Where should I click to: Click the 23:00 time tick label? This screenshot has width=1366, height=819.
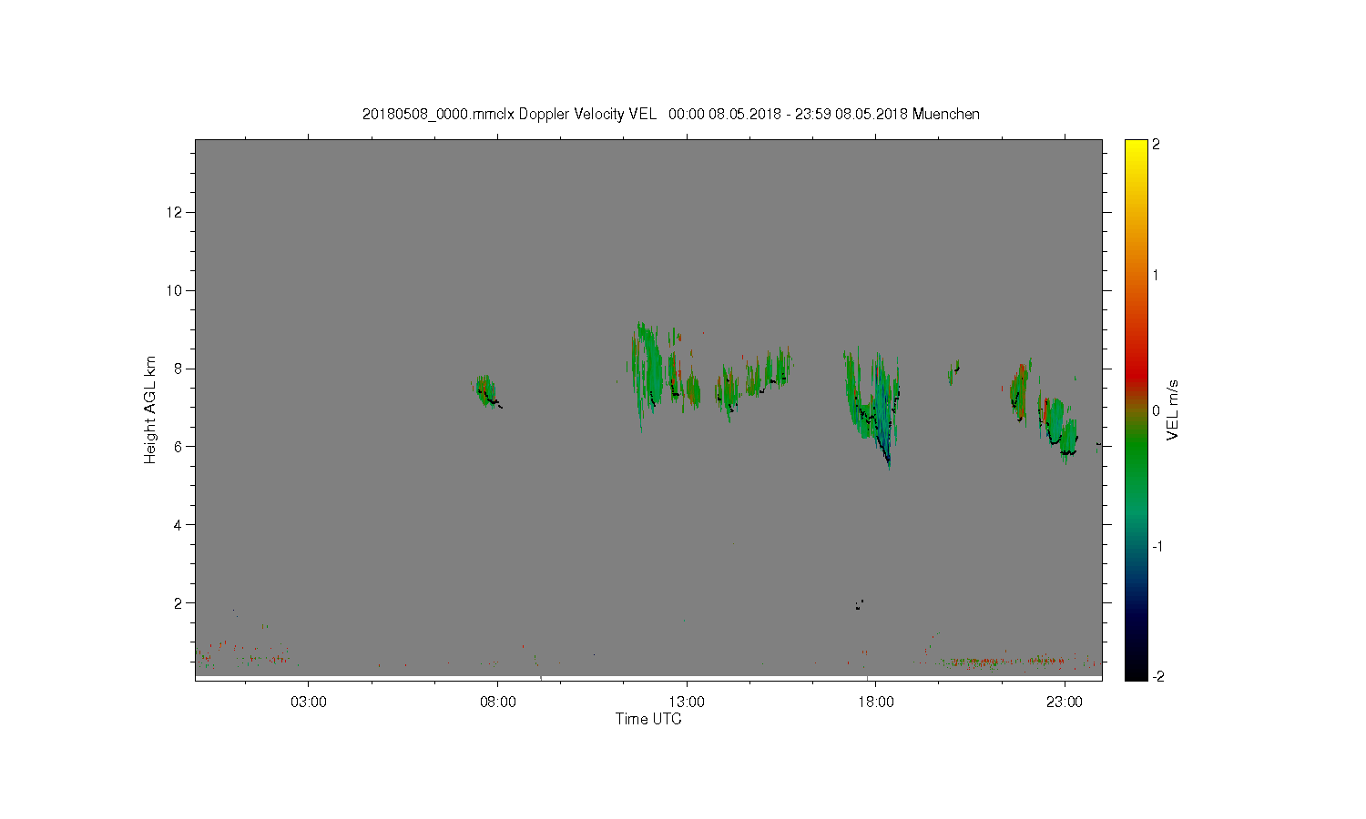point(1064,702)
